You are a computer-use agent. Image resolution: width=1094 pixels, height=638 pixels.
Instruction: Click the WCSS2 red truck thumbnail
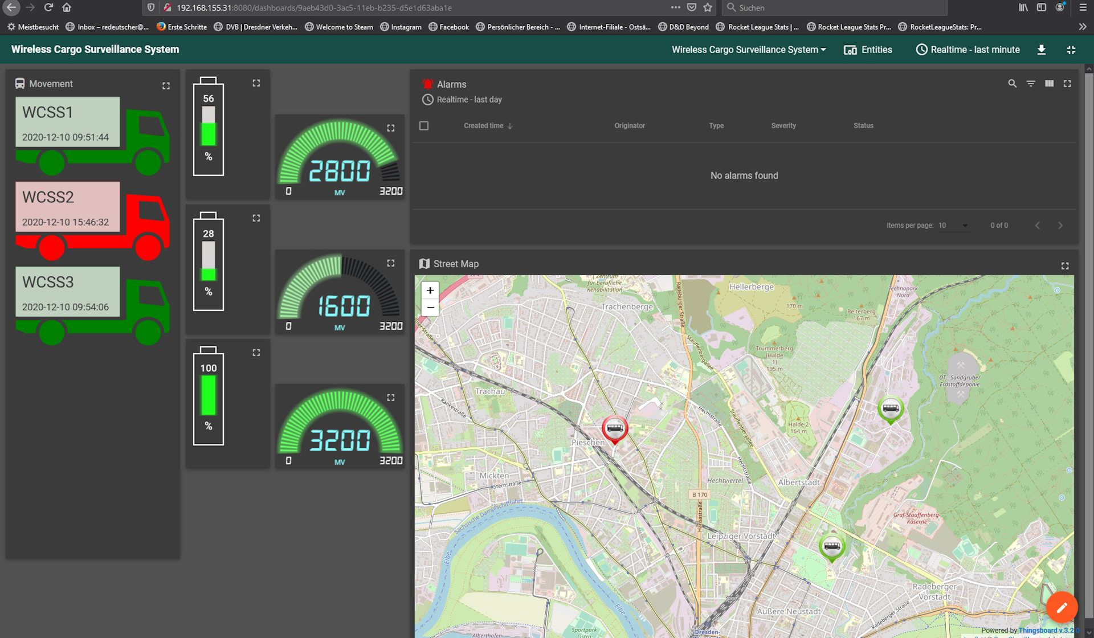[91, 220]
